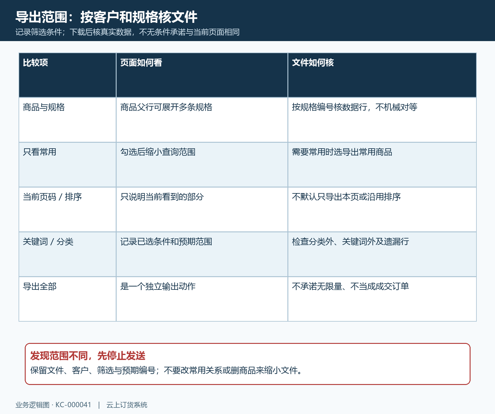
Task: Select cell 检查分类外、关键词外及遗漏行
Action: tap(382, 254)
